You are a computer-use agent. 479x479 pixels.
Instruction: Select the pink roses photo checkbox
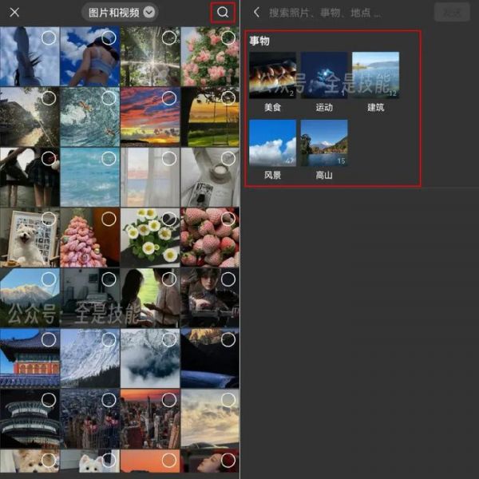pyautogui.click(x=228, y=38)
